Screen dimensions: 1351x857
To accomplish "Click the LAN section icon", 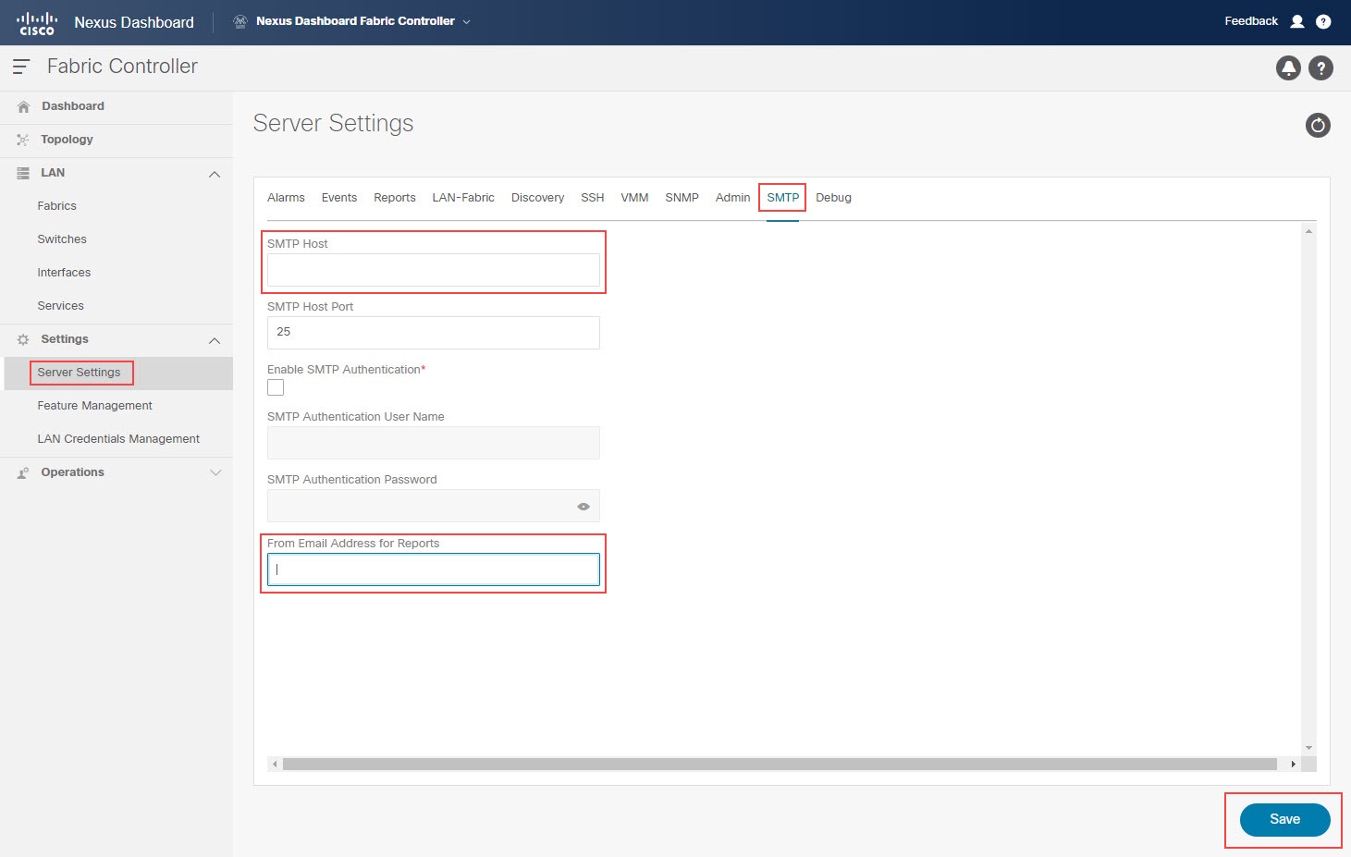I will (x=23, y=173).
